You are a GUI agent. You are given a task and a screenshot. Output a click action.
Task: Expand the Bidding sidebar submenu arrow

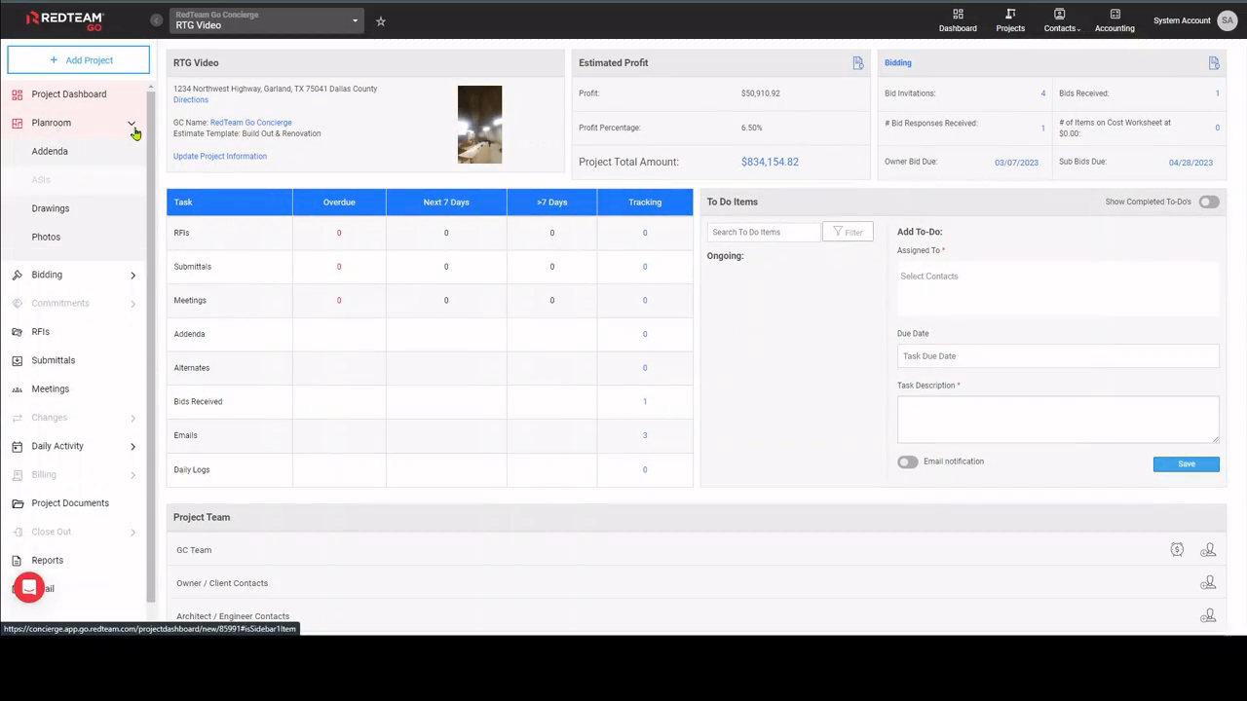coord(132,276)
